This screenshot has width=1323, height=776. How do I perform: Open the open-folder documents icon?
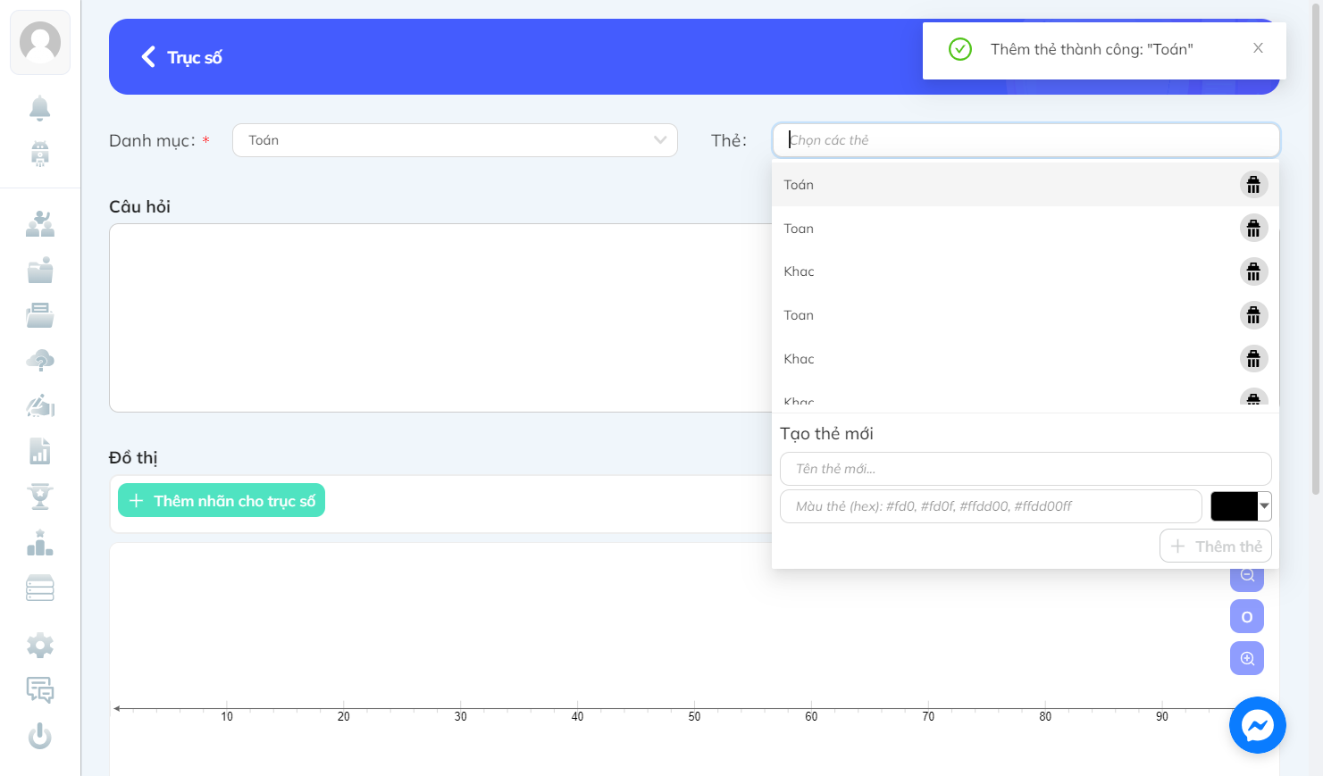40,315
